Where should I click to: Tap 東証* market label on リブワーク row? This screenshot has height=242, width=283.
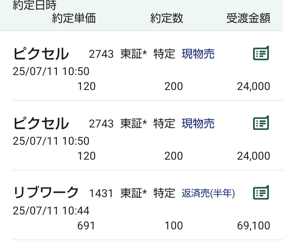[134, 193]
